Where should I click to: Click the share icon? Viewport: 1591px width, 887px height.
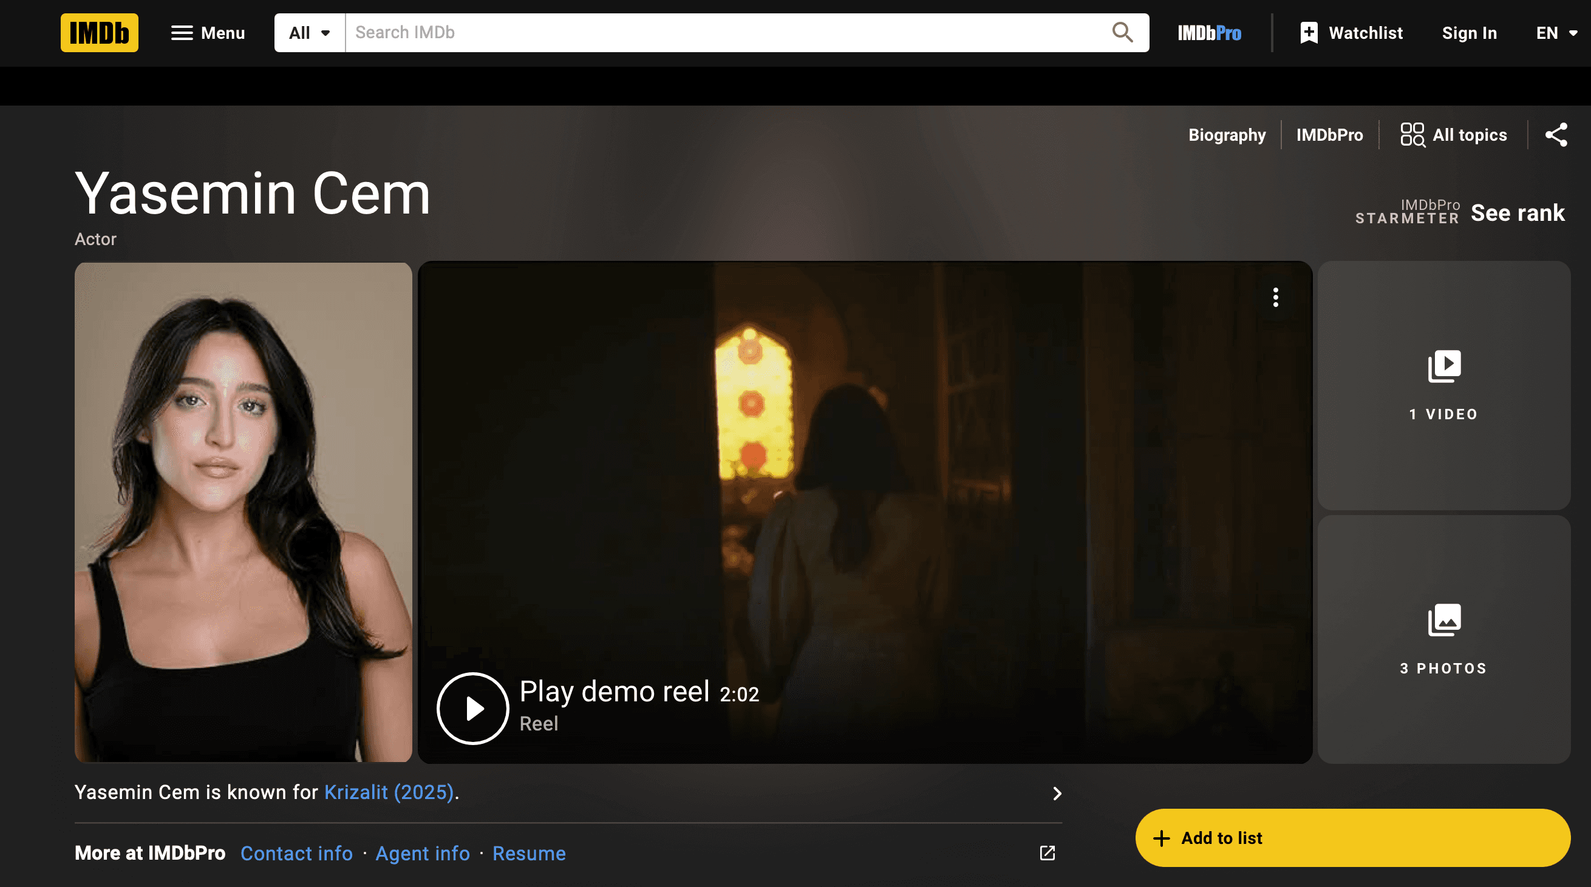click(x=1556, y=135)
